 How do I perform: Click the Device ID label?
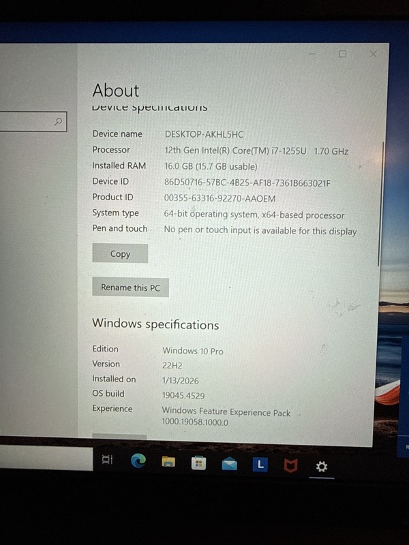pyautogui.click(x=110, y=181)
